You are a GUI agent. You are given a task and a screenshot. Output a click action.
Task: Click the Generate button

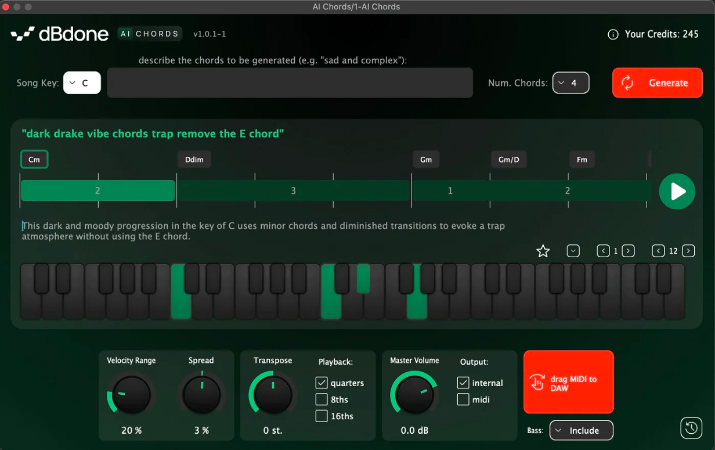(x=657, y=82)
